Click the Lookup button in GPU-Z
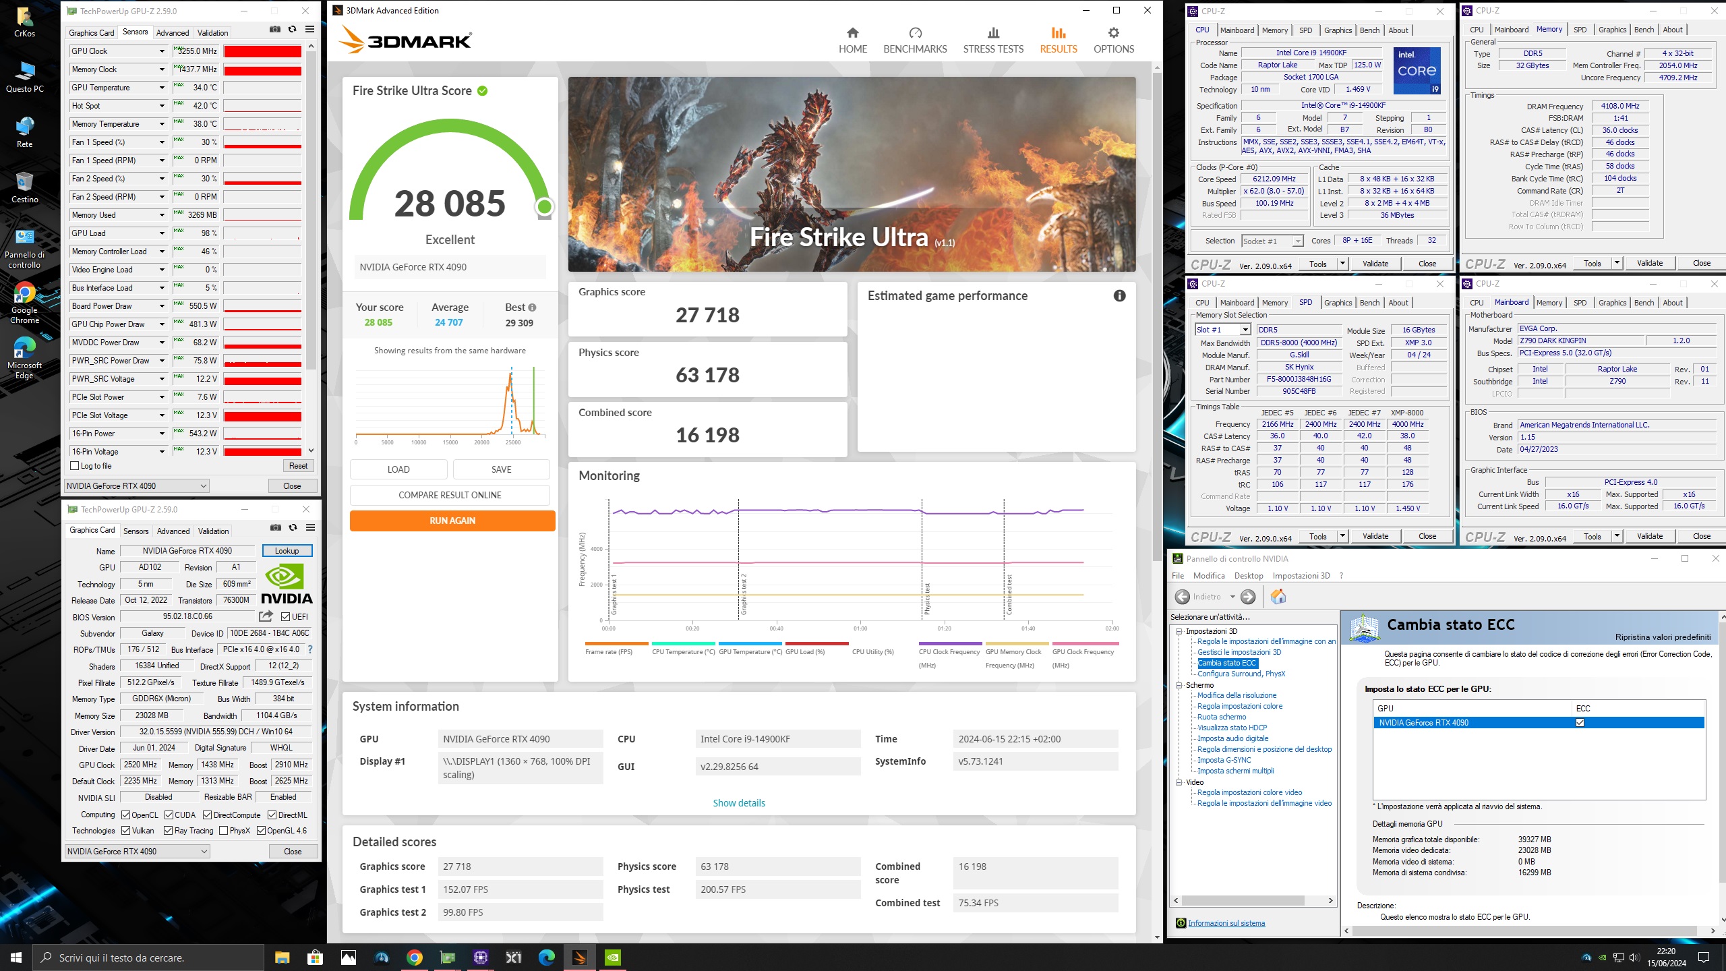This screenshot has width=1726, height=971. pyautogui.click(x=287, y=551)
